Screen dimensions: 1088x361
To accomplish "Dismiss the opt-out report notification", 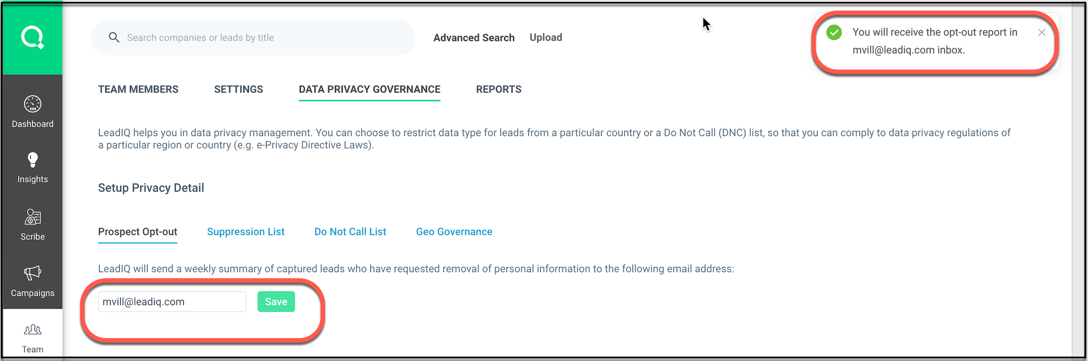I will 1041,33.
